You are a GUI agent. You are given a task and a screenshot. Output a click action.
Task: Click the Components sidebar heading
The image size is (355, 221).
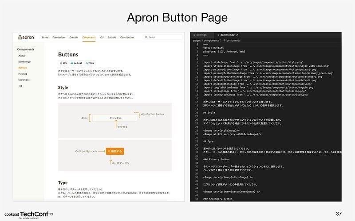point(26,50)
